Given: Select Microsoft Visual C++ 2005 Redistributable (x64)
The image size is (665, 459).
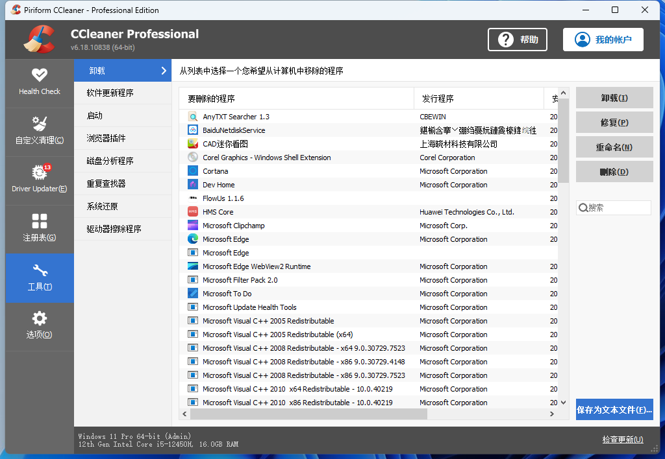Looking at the screenshot, I should click(x=368, y=335).
